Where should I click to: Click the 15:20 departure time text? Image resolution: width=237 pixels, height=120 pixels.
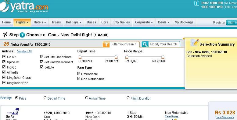(48, 113)
